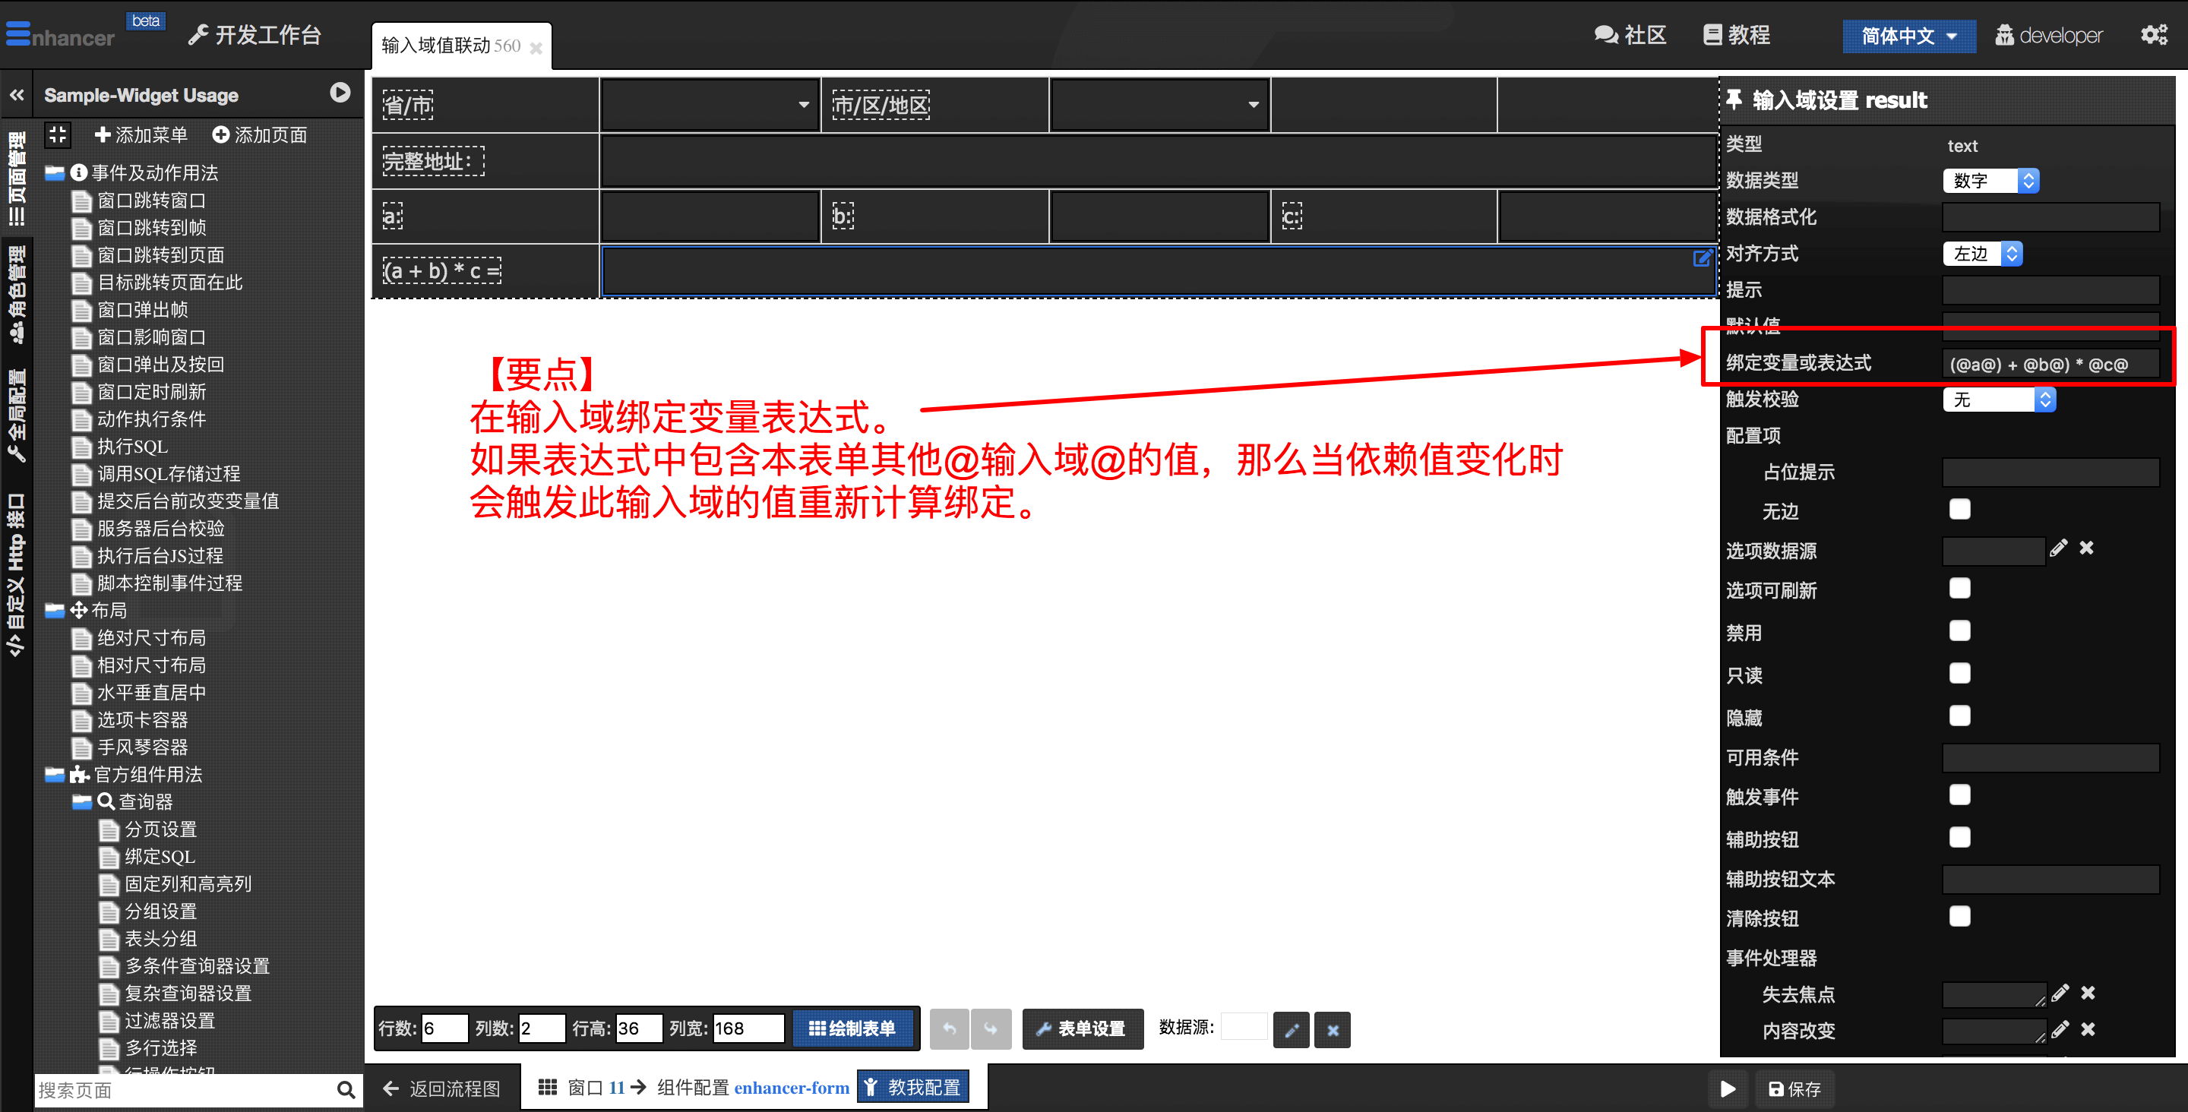The height and width of the screenshot is (1112, 2188).
Task: Collapse the 布局 folder in tree
Action: coord(55,610)
